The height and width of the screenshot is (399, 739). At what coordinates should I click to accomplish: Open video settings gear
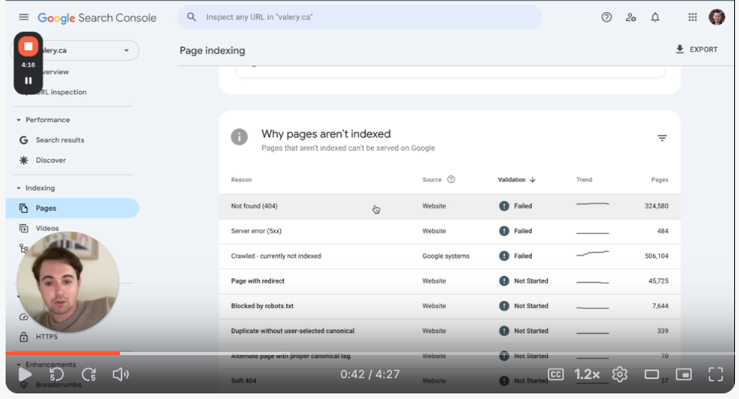620,374
